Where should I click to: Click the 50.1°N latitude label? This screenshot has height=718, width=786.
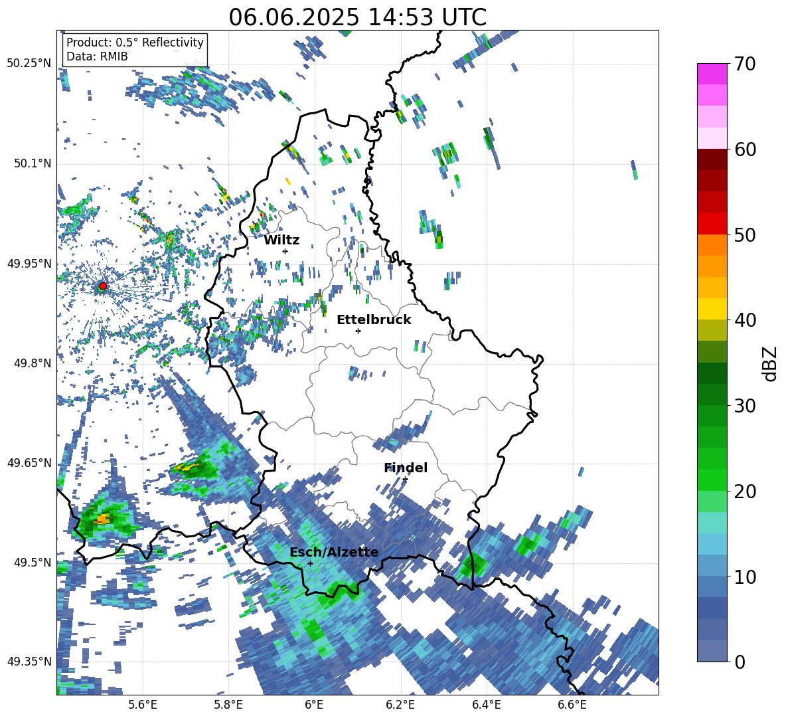(32, 163)
